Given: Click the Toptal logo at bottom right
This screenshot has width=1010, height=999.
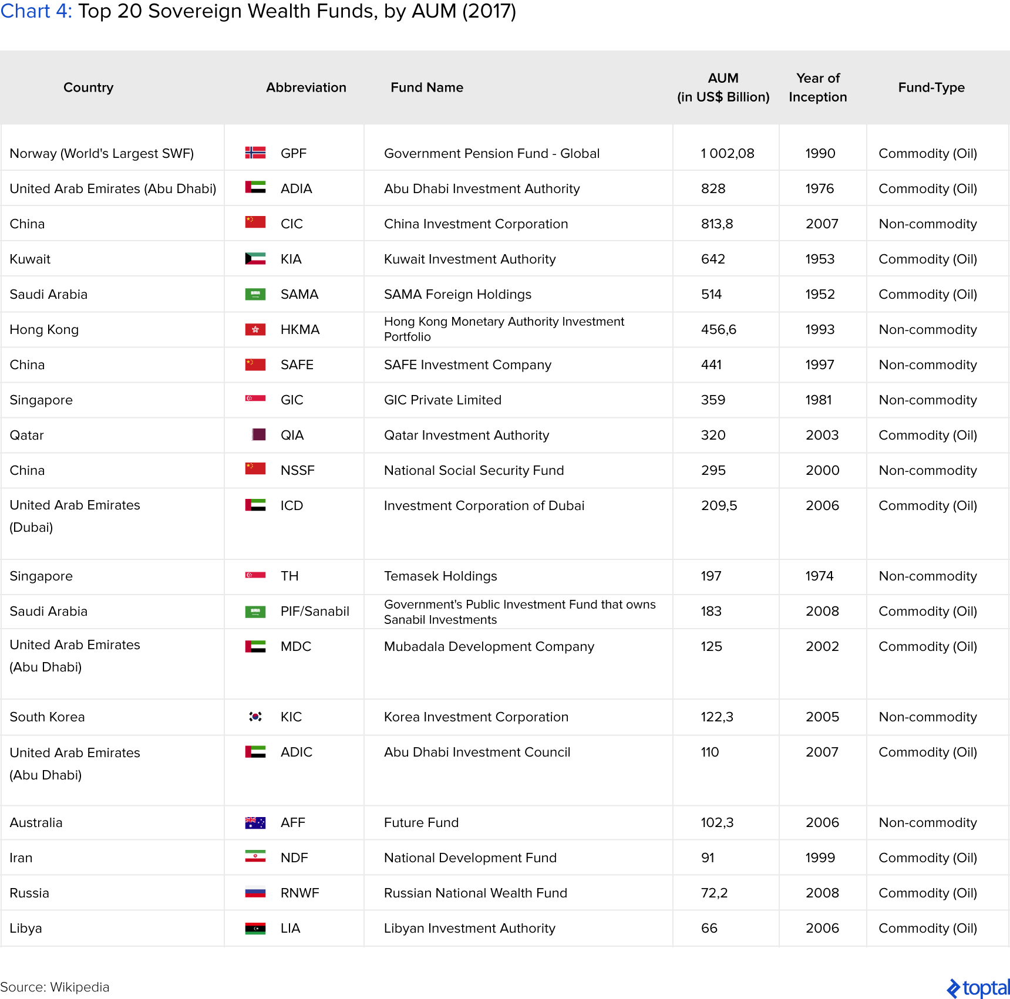Looking at the screenshot, I should [x=977, y=988].
